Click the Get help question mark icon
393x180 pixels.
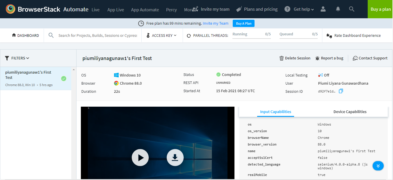(x=287, y=9)
